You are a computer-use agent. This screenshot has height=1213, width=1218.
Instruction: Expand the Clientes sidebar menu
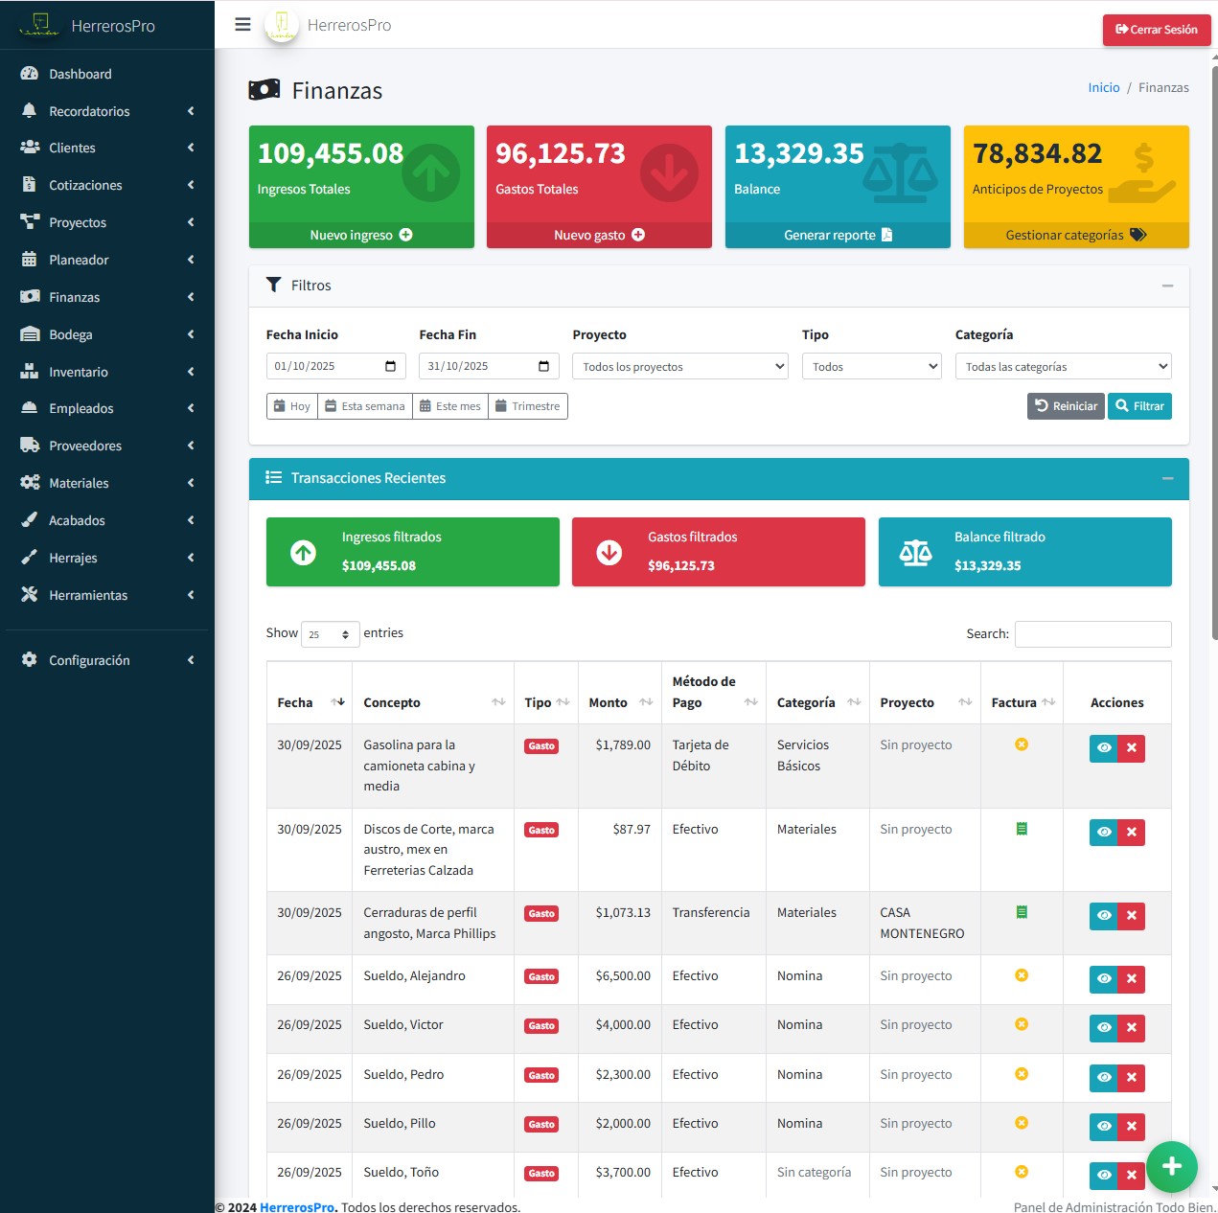pos(106,148)
